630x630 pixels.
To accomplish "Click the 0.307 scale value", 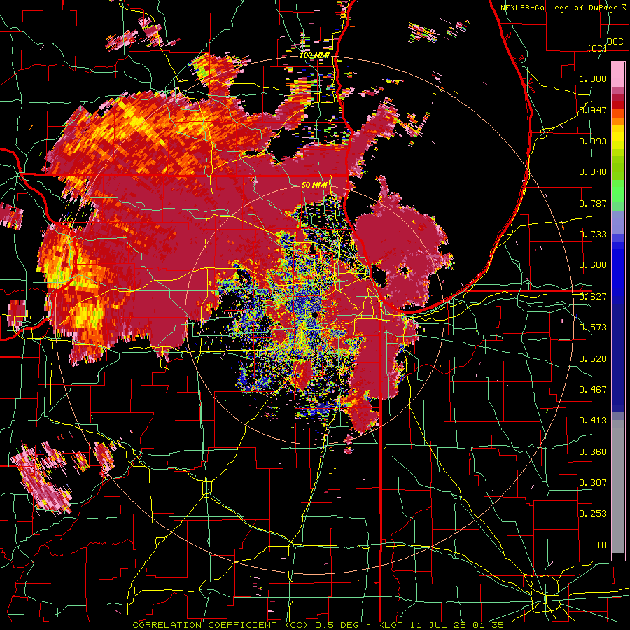I will [593, 483].
